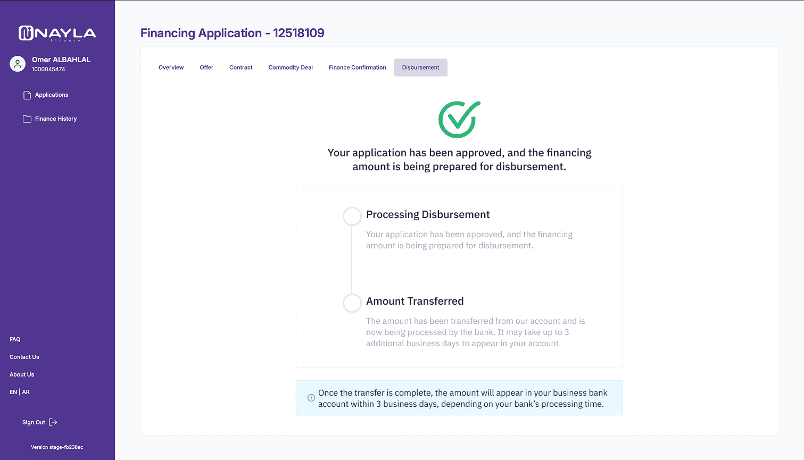This screenshot has width=804, height=460.
Task: Switch language to EN
Action: pyautogui.click(x=13, y=392)
